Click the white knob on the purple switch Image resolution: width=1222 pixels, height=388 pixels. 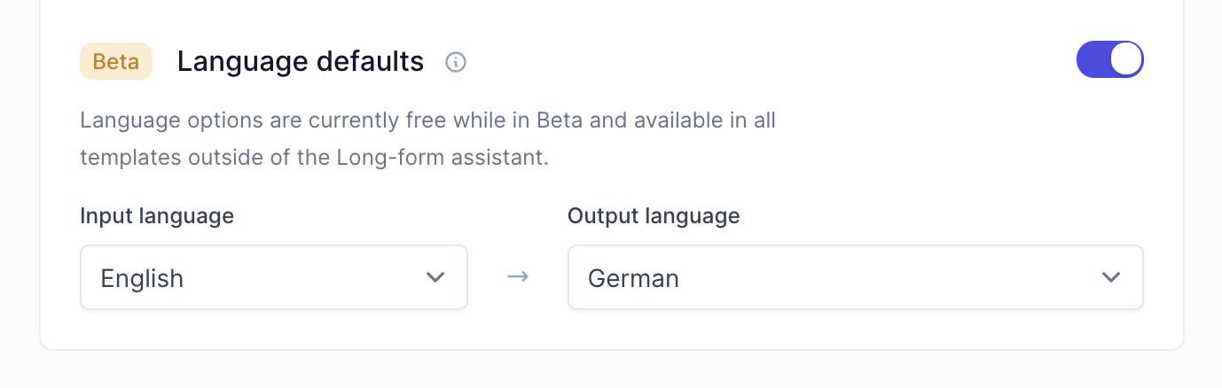coord(1126,60)
